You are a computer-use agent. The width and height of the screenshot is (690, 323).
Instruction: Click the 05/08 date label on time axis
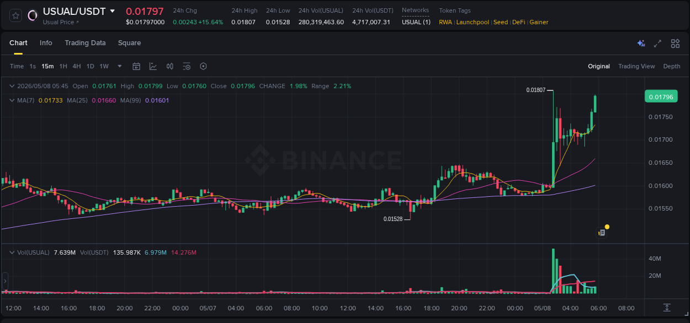543,308
